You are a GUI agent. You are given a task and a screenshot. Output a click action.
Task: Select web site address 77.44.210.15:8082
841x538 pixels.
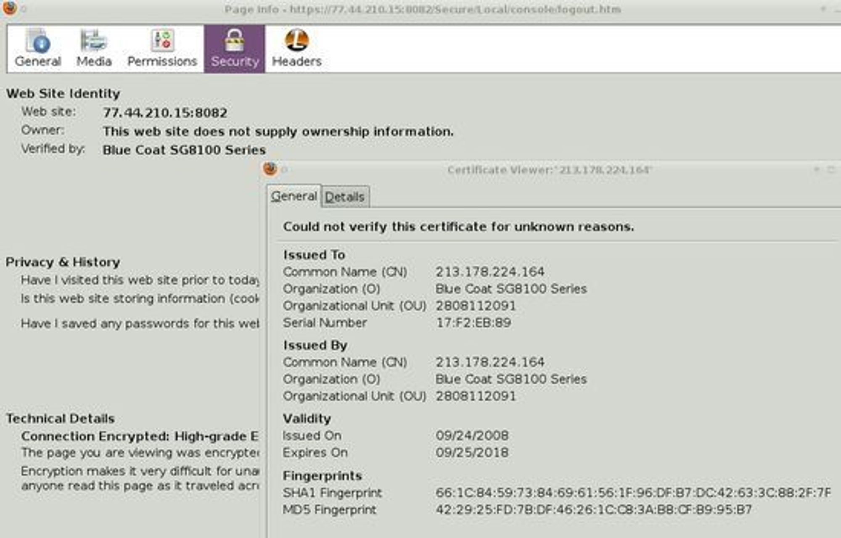point(165,113)
